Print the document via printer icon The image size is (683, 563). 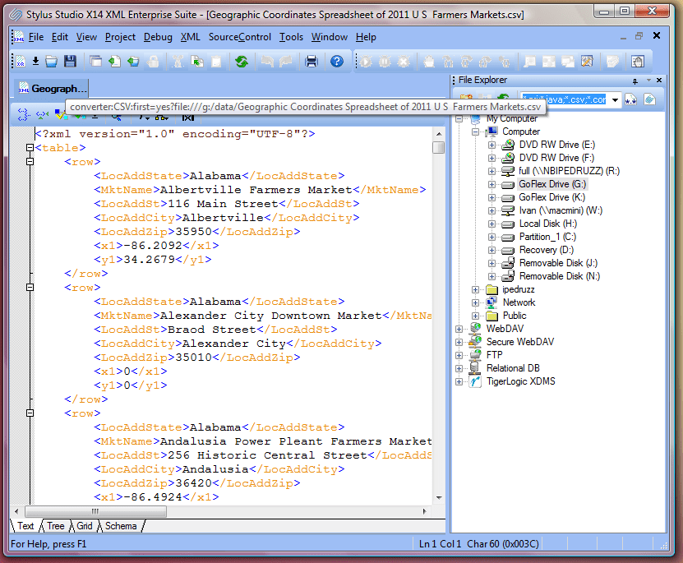point(311,62)
